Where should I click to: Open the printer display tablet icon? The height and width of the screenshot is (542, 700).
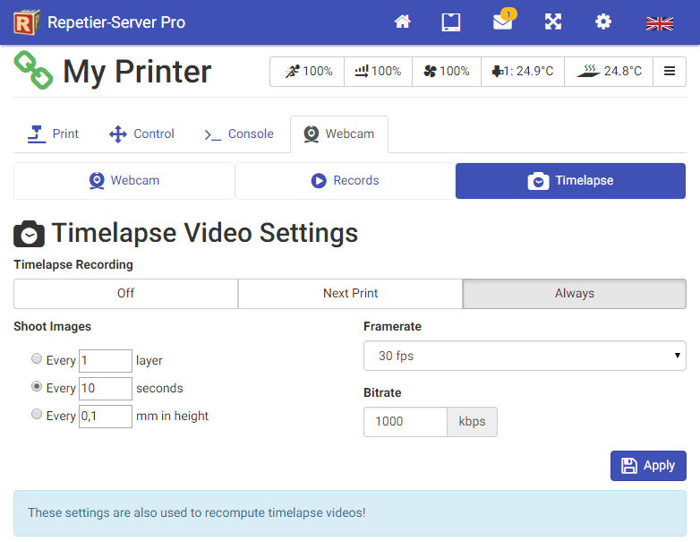451,22
